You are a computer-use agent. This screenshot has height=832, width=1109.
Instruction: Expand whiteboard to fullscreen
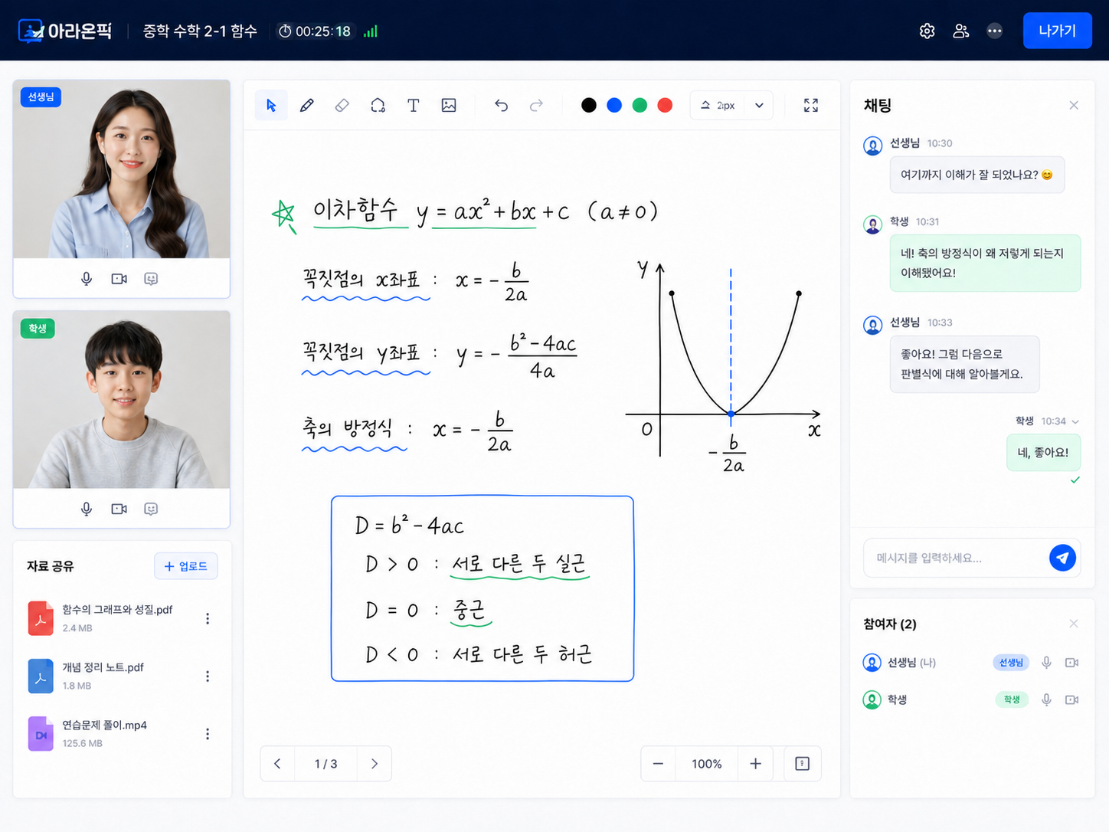811,105
